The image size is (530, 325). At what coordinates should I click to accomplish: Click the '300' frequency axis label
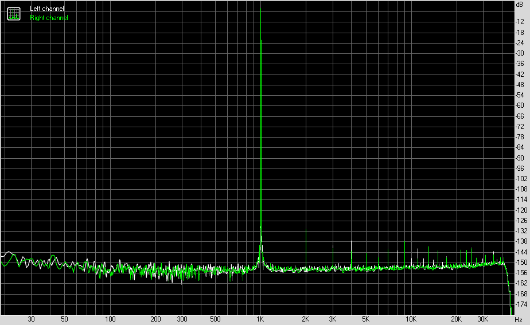182,319
